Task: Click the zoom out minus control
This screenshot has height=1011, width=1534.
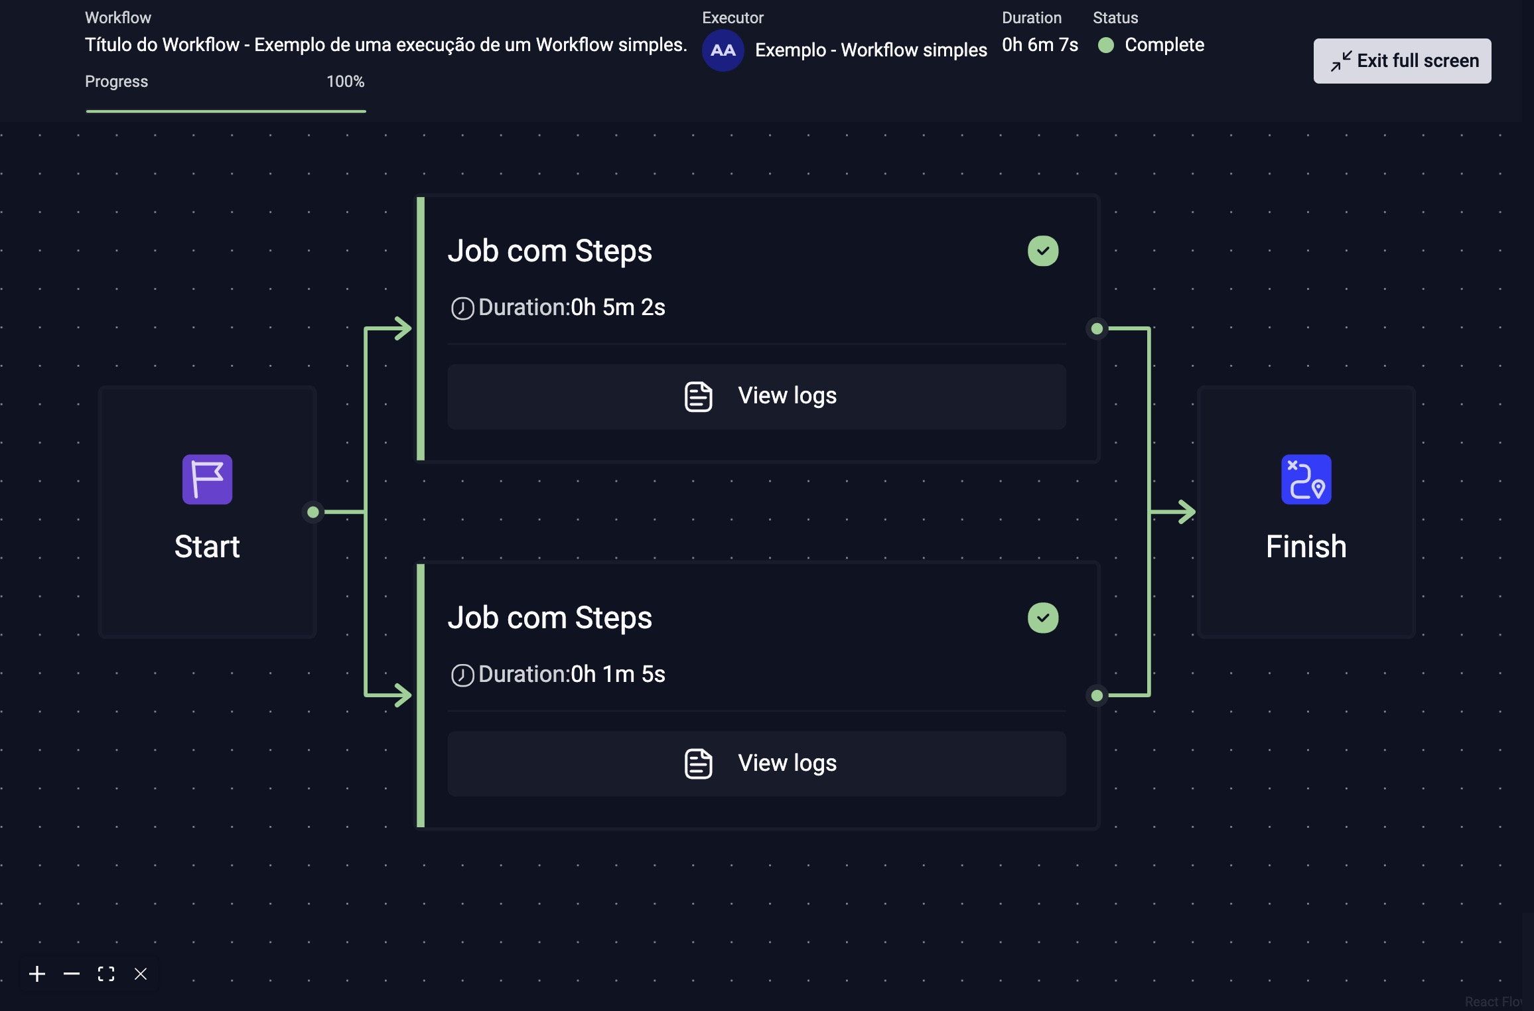Action: pos(72,974)
